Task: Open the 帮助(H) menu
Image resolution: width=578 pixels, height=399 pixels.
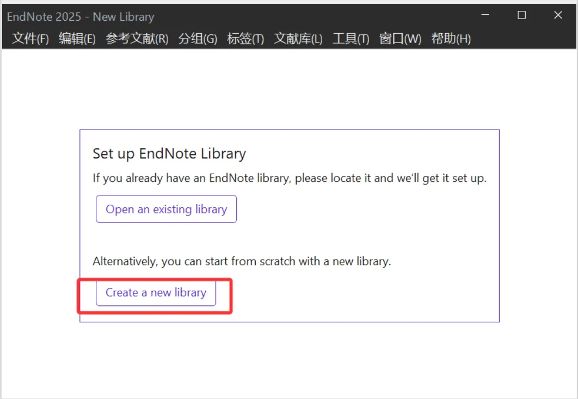Action: 451,38
